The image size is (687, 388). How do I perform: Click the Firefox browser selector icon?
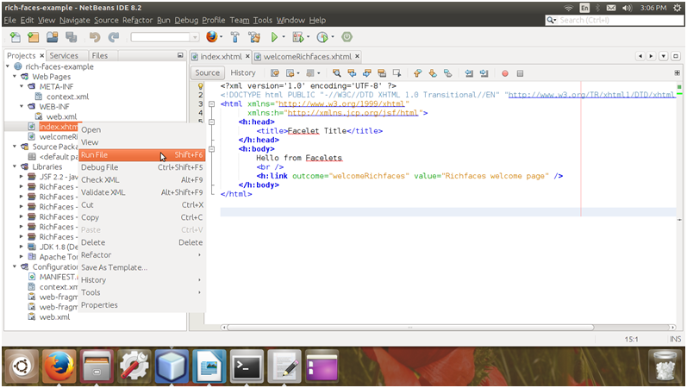click(212, 37)
